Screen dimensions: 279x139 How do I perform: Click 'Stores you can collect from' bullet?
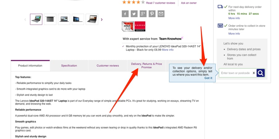coord(242,57)
